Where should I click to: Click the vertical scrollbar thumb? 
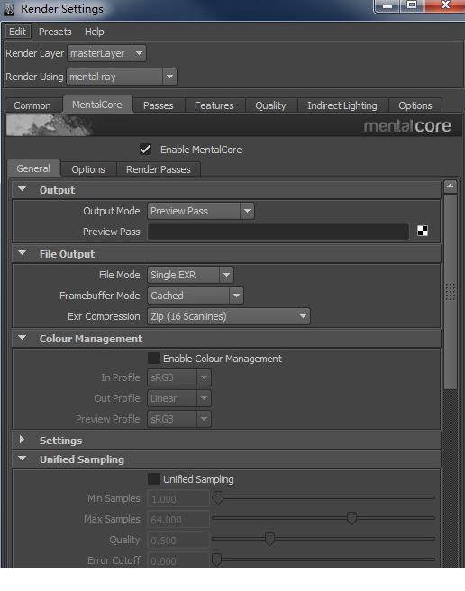pos(451,292)
